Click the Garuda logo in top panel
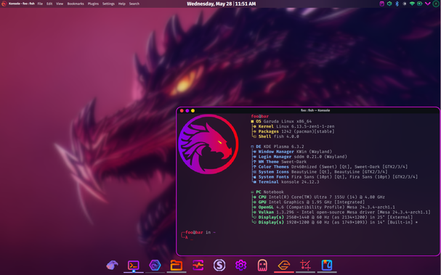Viewport: 441px width, 275px height. (x=4, y=4)
